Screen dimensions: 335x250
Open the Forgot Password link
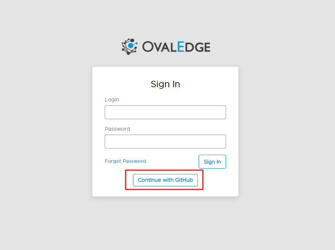tap(126, 161)
